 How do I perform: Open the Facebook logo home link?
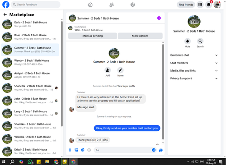click(x=6, y=5)
